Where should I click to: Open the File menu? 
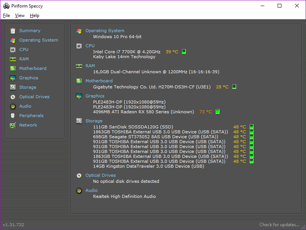point(6,15)
